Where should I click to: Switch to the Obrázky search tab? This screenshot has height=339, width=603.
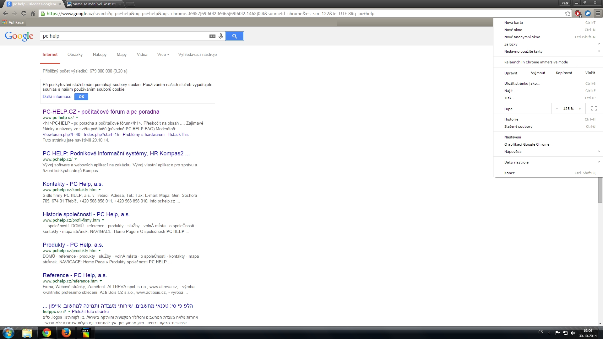tap(75, 55)
